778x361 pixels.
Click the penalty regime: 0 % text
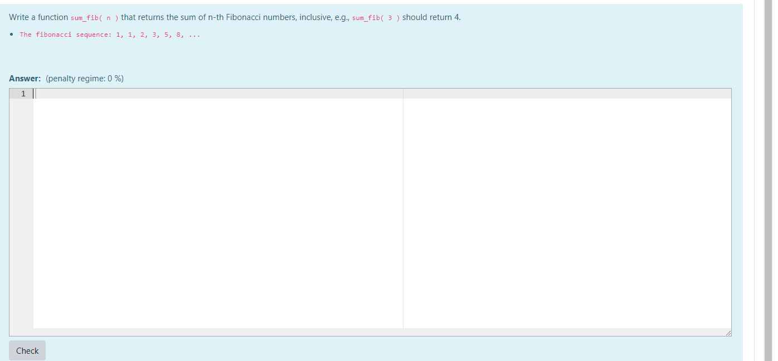pos(84,79)
